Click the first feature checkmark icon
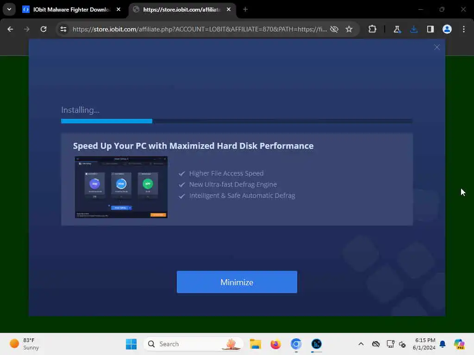474x355 pixels. tap(181, 173)
